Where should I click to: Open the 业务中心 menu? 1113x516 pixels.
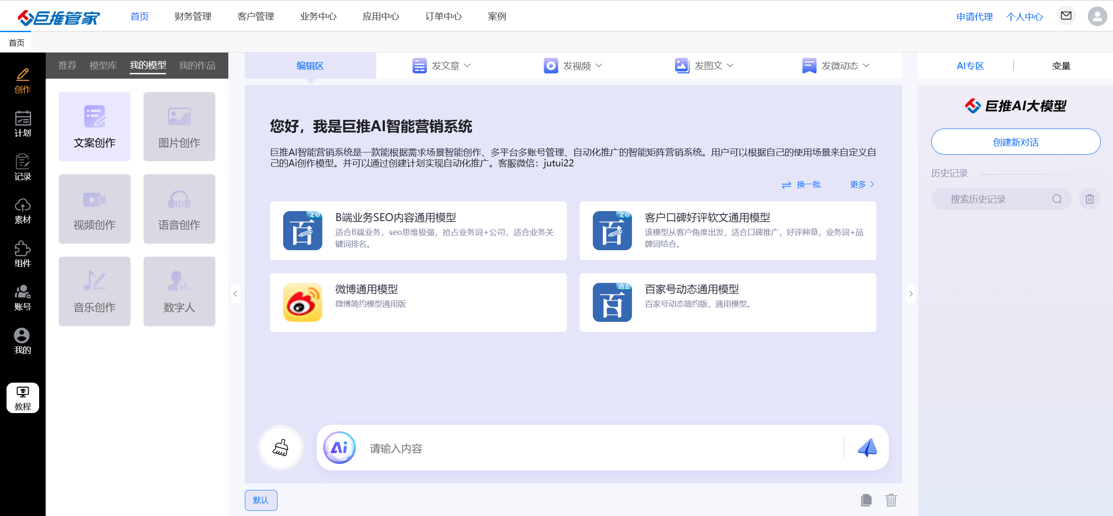[318, 17]
